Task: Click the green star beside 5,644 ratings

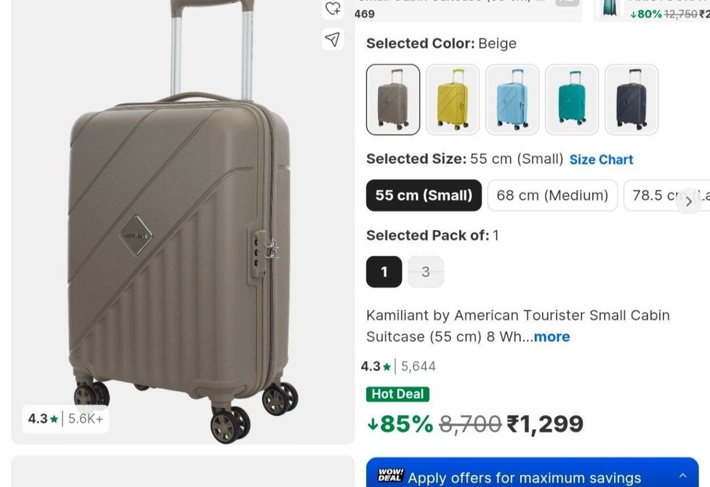Action: pyautogui.click(x=387, y=367)
